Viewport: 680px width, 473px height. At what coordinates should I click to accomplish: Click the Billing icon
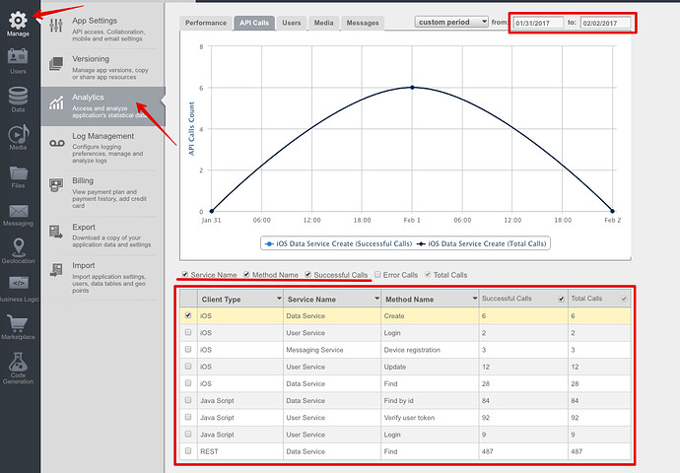pos(56,185)
